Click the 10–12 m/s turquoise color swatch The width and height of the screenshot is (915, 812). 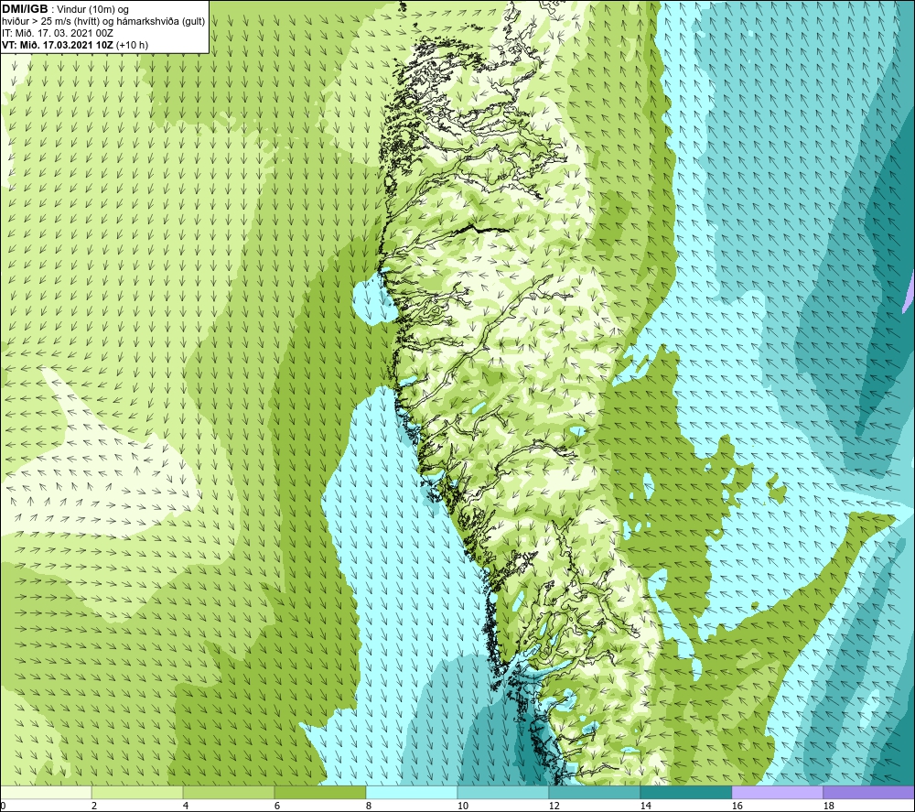(x=503, y=792)
